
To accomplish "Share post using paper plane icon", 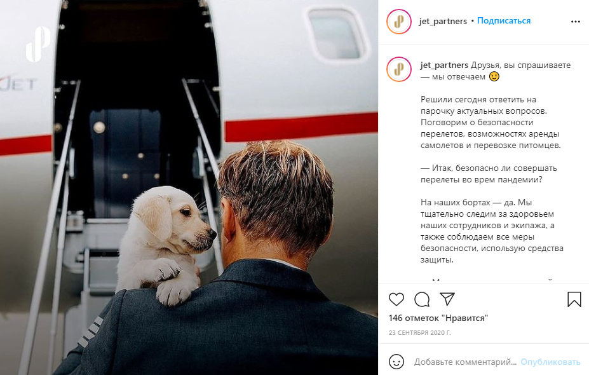I will pyautogui.click(x=447, y=299).
